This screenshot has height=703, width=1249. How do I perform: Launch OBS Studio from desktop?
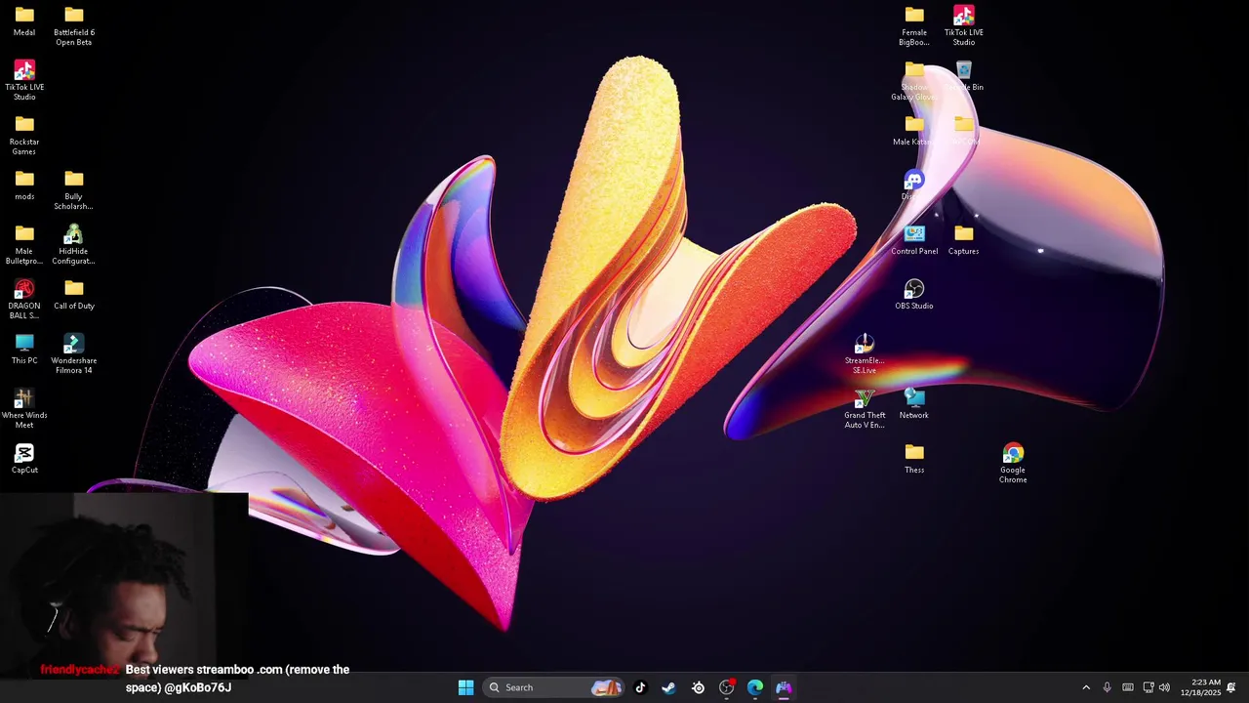tap(914, 294)
